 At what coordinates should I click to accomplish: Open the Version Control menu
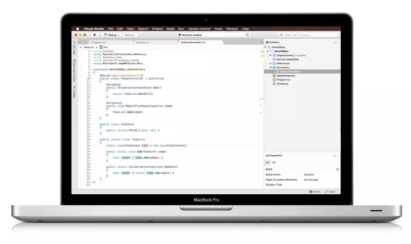(x=199, y=29)
